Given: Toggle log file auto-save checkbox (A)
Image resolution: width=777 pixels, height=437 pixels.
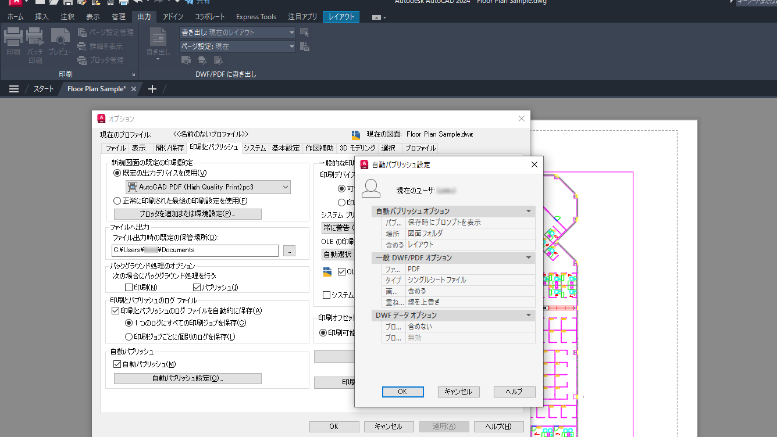Looking at the screenshot, I should pyautogui.click(x=115, y=311).
